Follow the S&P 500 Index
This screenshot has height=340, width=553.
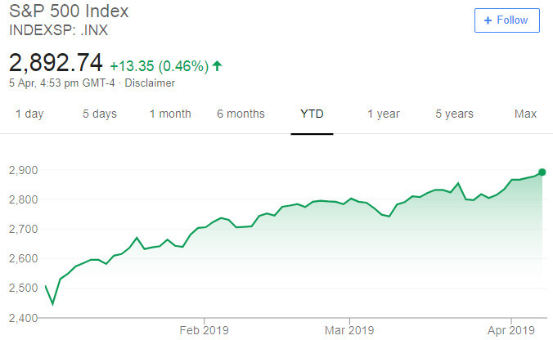tap(507, 20)
